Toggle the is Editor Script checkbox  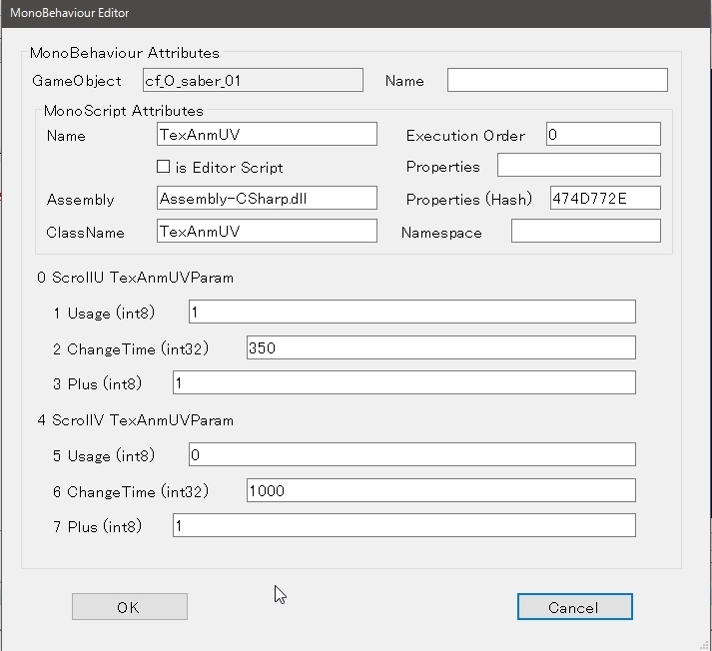click(163, 167)
